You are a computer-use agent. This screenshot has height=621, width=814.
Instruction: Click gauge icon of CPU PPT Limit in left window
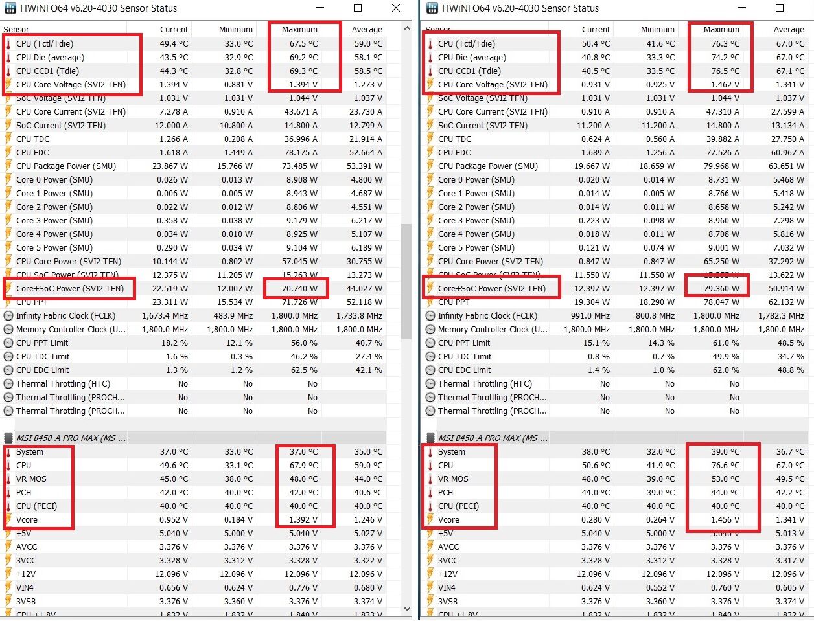[x=8, y=343]
